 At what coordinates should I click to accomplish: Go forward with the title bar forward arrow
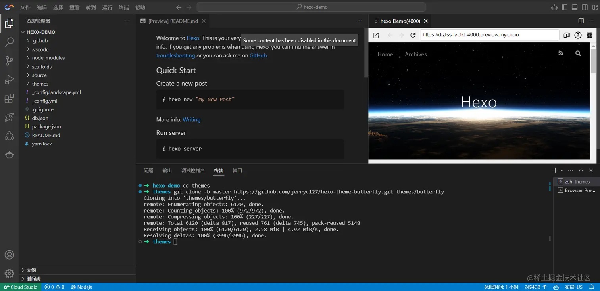(189, 7)
